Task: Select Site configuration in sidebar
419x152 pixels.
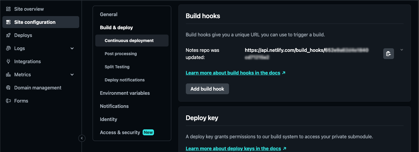Action: [41, 22]
